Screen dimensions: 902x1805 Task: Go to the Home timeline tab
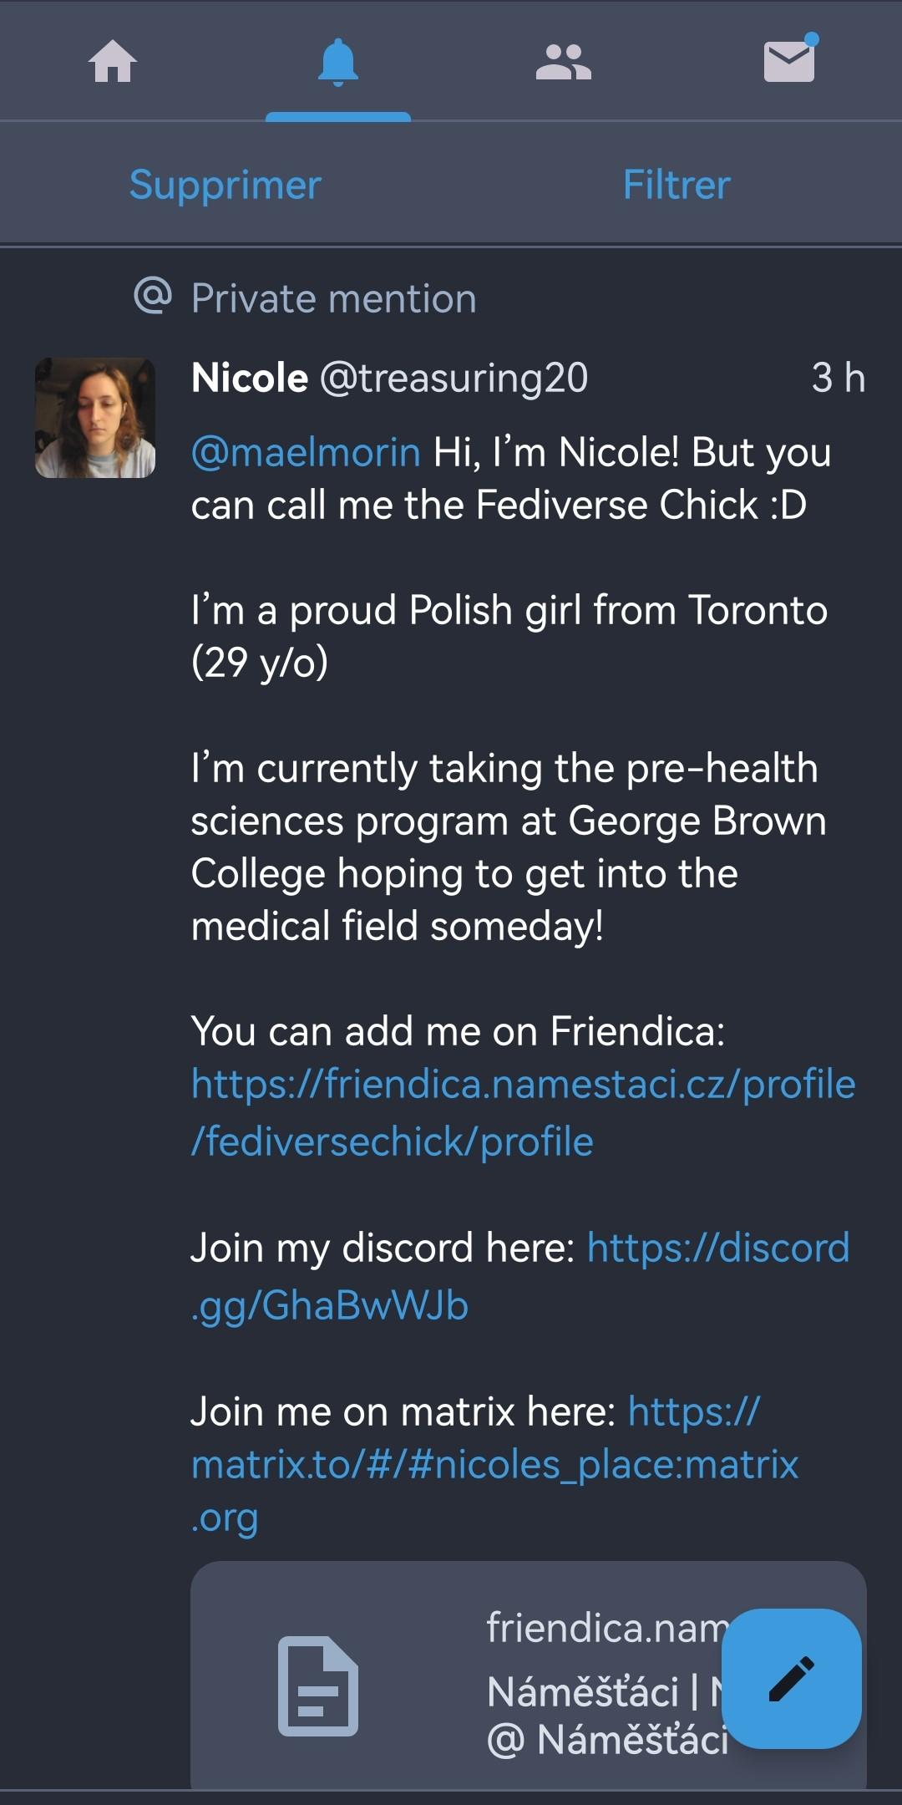[113, 62]
